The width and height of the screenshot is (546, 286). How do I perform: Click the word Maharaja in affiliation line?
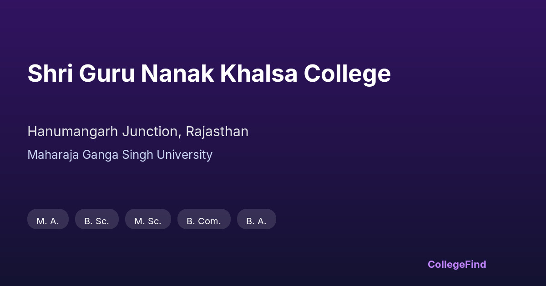[x=53, y=155]
